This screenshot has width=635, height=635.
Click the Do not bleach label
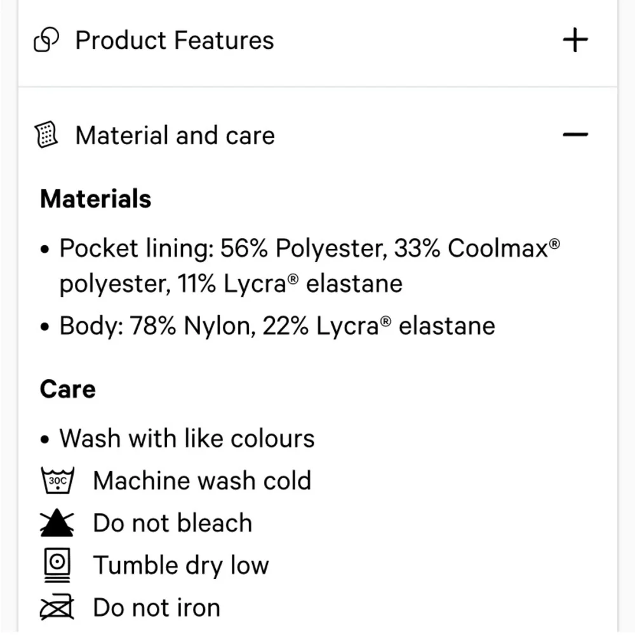tap(173, 523)
